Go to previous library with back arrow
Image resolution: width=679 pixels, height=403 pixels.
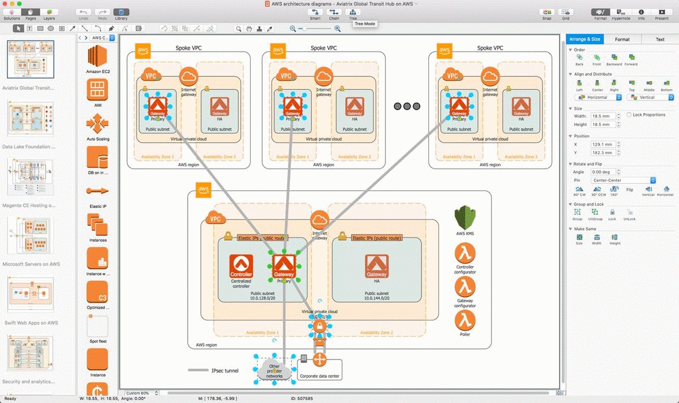click(x=80, y=38)
